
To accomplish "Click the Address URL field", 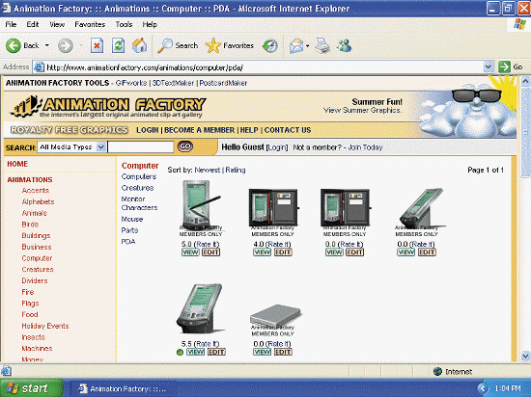I will click(265, 66).
